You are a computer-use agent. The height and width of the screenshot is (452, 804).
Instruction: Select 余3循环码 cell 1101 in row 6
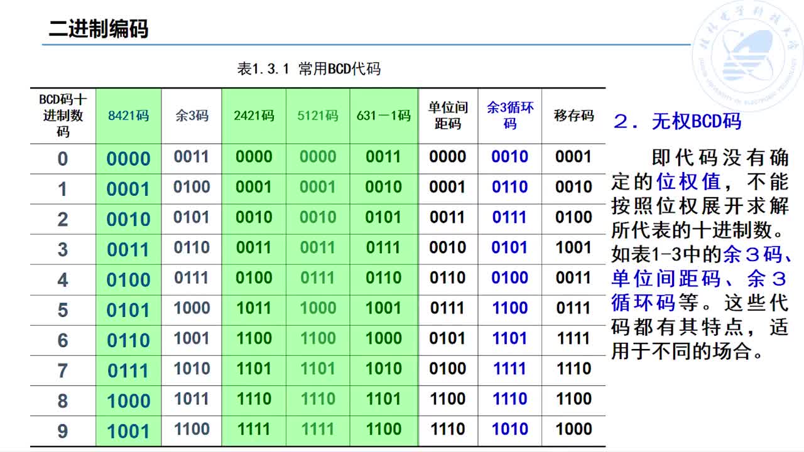coord(510,338)
